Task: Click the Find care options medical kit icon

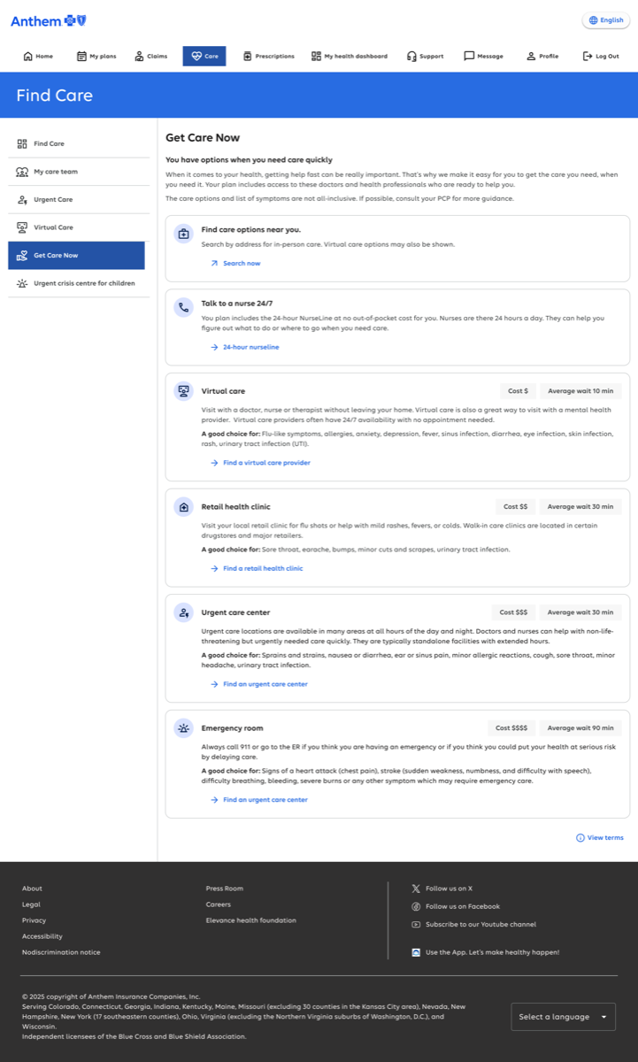Action: pyautogui.click(x=183, y=234)
